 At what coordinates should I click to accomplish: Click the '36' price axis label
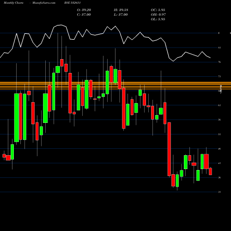click(219, 177)
